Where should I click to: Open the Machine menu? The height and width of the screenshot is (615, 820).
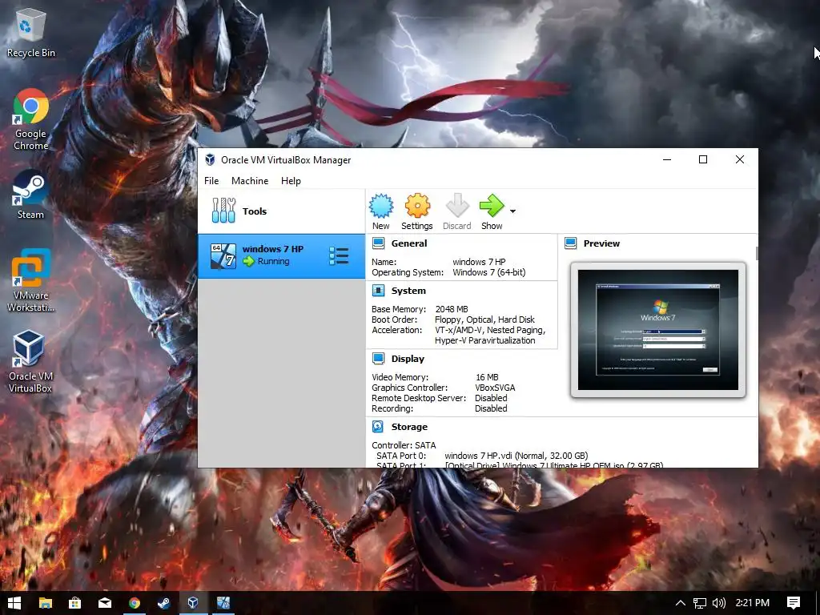tap(250, 181)
